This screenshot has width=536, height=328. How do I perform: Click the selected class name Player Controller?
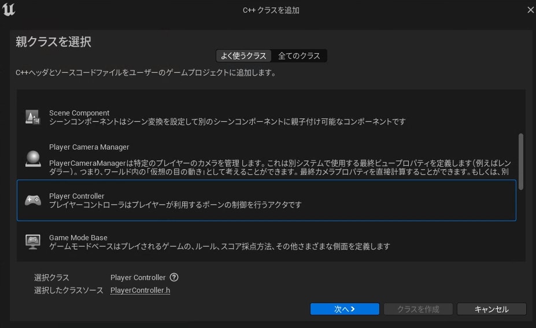tap(138, 278)
